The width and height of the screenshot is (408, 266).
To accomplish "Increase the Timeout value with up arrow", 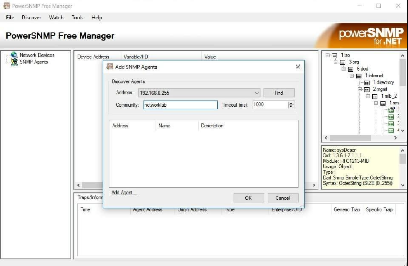I will [x=291, y=103].
